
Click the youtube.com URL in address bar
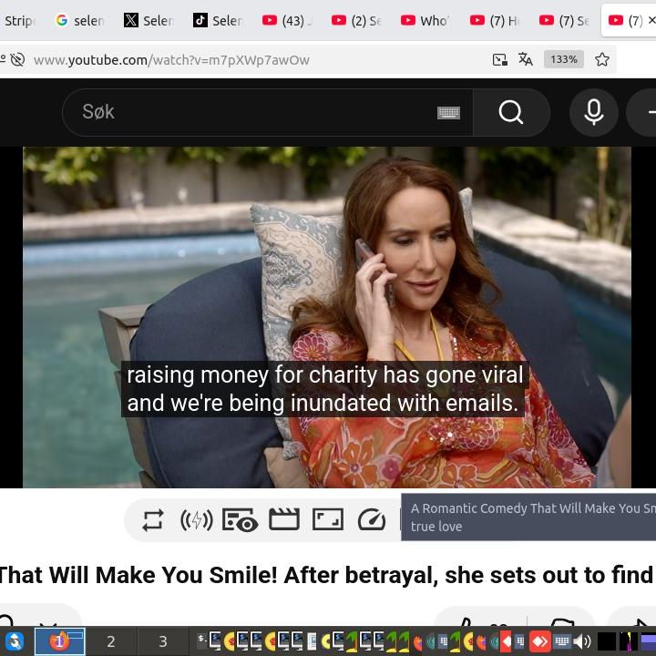pyautogui.click(x=171, y=60)
